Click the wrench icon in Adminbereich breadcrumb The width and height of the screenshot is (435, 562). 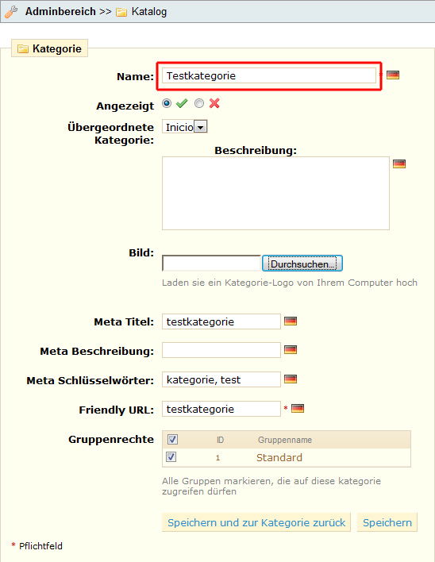click(11, 11)
